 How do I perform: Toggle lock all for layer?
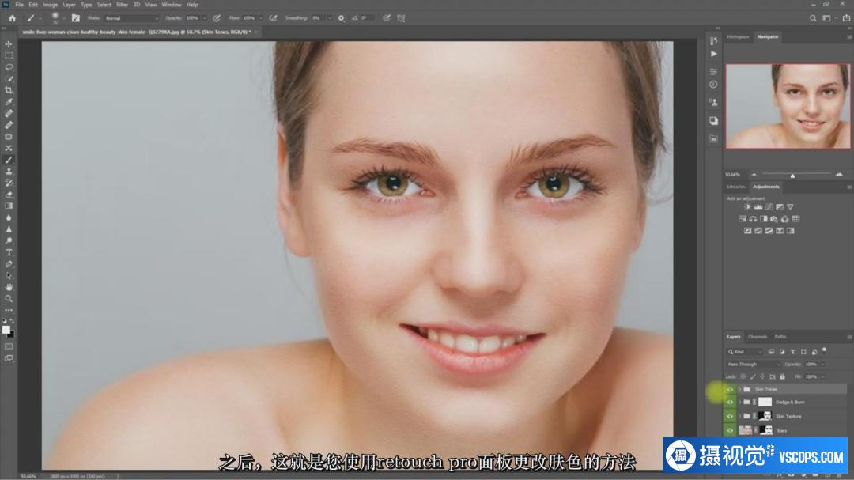782,376
